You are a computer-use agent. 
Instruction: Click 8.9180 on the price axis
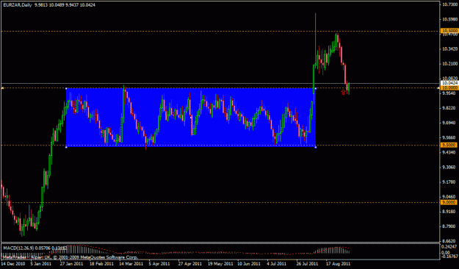pos(449,211)
